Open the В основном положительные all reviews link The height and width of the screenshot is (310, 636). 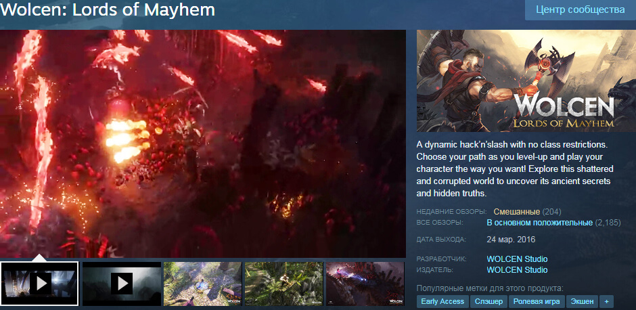(x=539, y=223)
